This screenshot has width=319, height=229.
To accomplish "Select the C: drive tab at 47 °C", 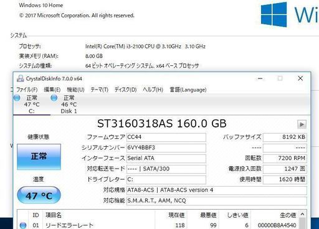I will 32,105.
